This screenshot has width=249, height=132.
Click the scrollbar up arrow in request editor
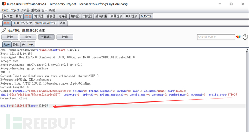coord(247,50)
